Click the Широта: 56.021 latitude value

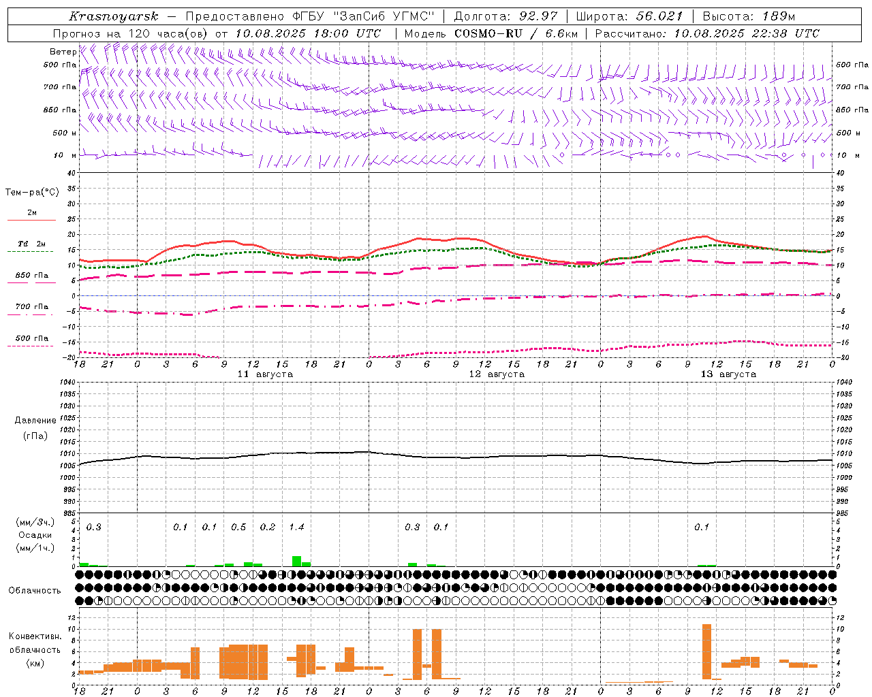point(629,16)
